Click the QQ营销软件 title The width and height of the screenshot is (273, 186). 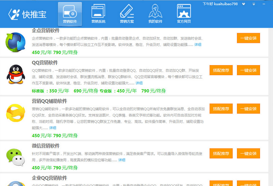[x=45, y=63]
